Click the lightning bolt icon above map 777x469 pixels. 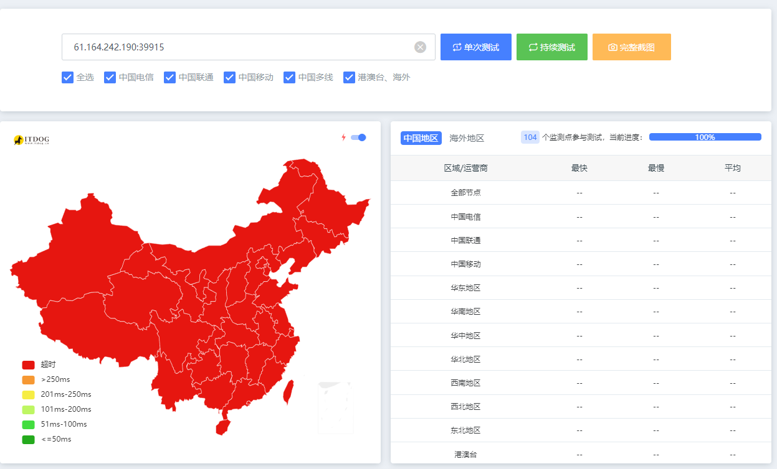[x=343, y=137]
